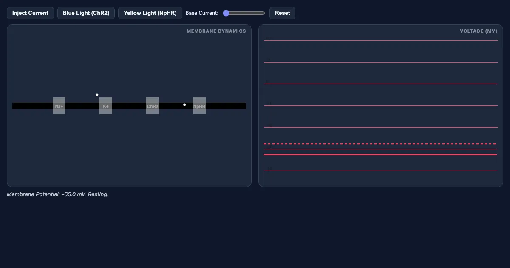Click the dashed threshold line on graph

click(381, 144)
